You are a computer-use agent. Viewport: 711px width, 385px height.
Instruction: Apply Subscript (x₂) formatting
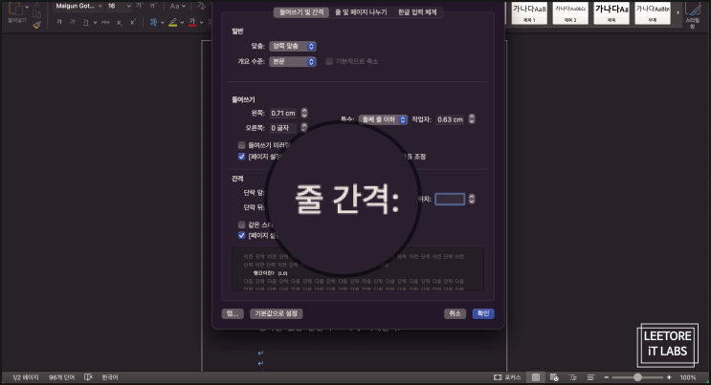(120, 22)
